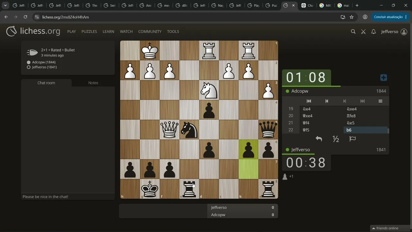Focus the browser address bar URL
This screenshot has height=232, width=412.
(x=66, y=17)
